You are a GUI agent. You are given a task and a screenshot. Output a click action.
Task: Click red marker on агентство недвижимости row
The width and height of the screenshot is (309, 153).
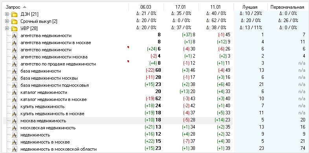pos(128,47)
